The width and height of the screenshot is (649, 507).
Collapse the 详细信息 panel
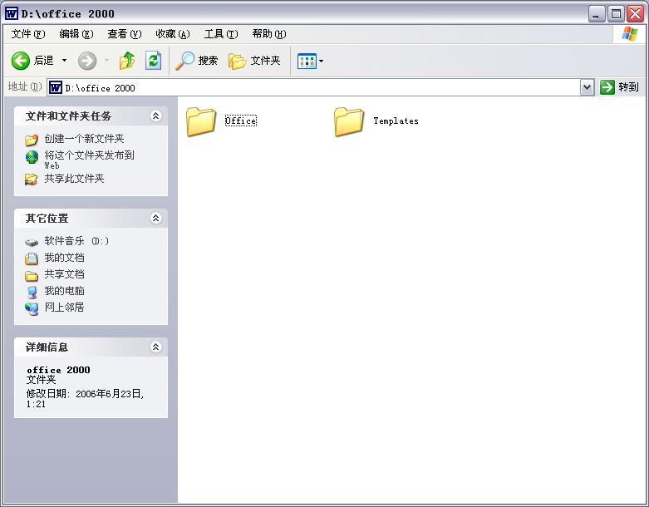tap(155, 347)
